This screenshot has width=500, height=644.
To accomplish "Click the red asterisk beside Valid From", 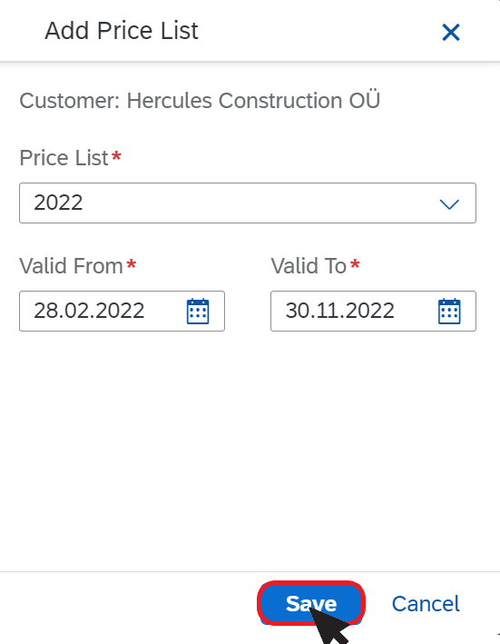I will pos(131,263).
